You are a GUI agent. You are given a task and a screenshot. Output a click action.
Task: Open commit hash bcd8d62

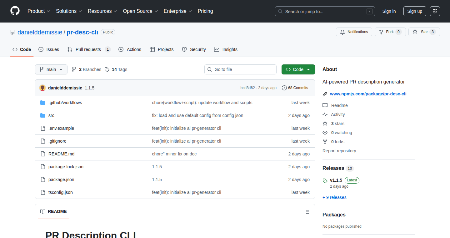coord(247,88)
